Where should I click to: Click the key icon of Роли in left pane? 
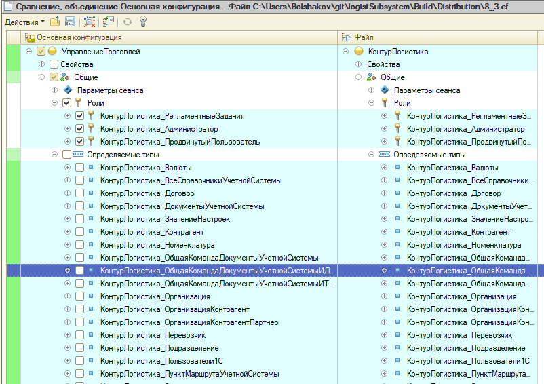click(x=79, y=102)
